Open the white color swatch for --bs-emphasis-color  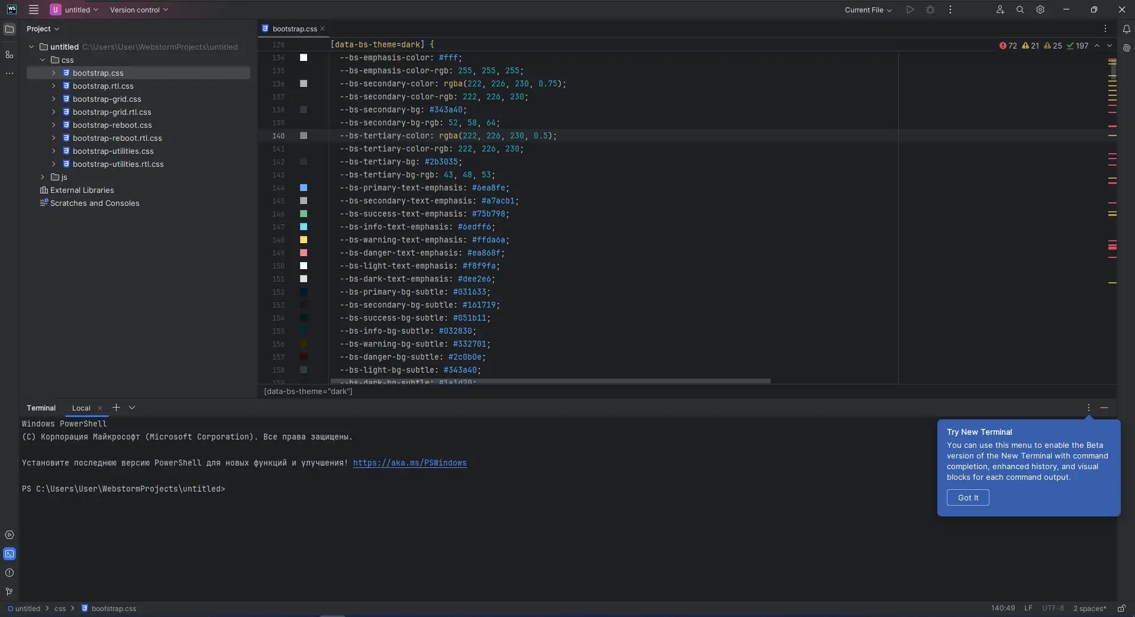click(x=304, y=57)
